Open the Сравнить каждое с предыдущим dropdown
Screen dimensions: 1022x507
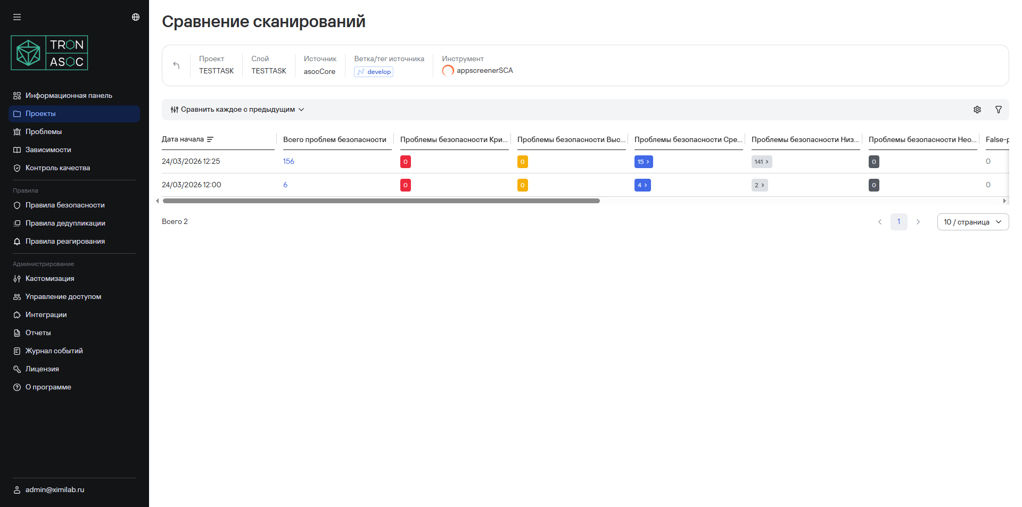pyautogui.click(x=237, y=109)
